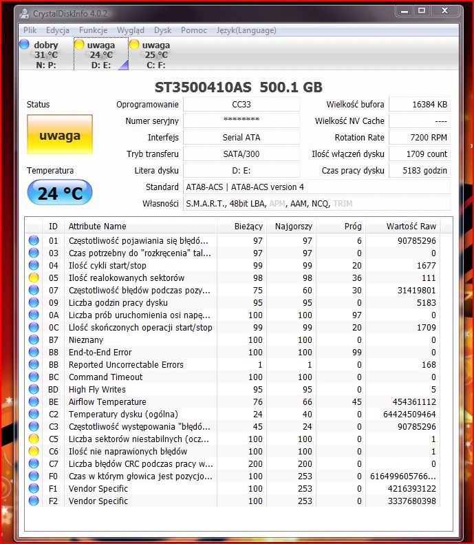Select the D: E: disk tab showing 24 °C
The width and height of the screenshot is (474, 544).
coord(101,54)
